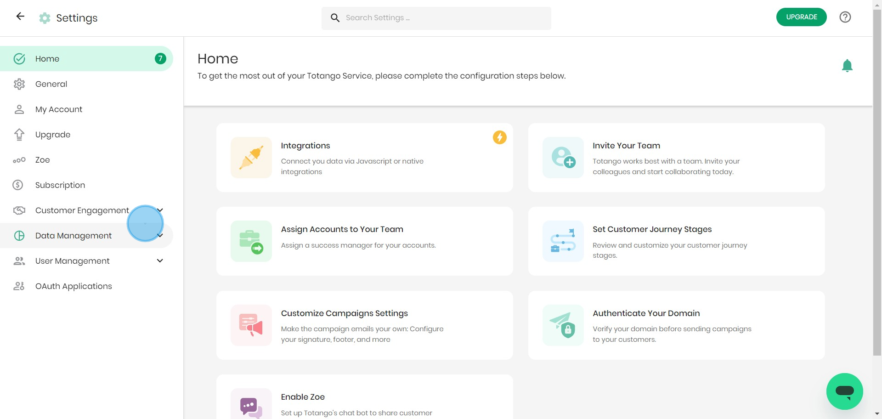Screen dimensions: 882x419
Task: Click the notification bell icon
Action: point(847,66)
